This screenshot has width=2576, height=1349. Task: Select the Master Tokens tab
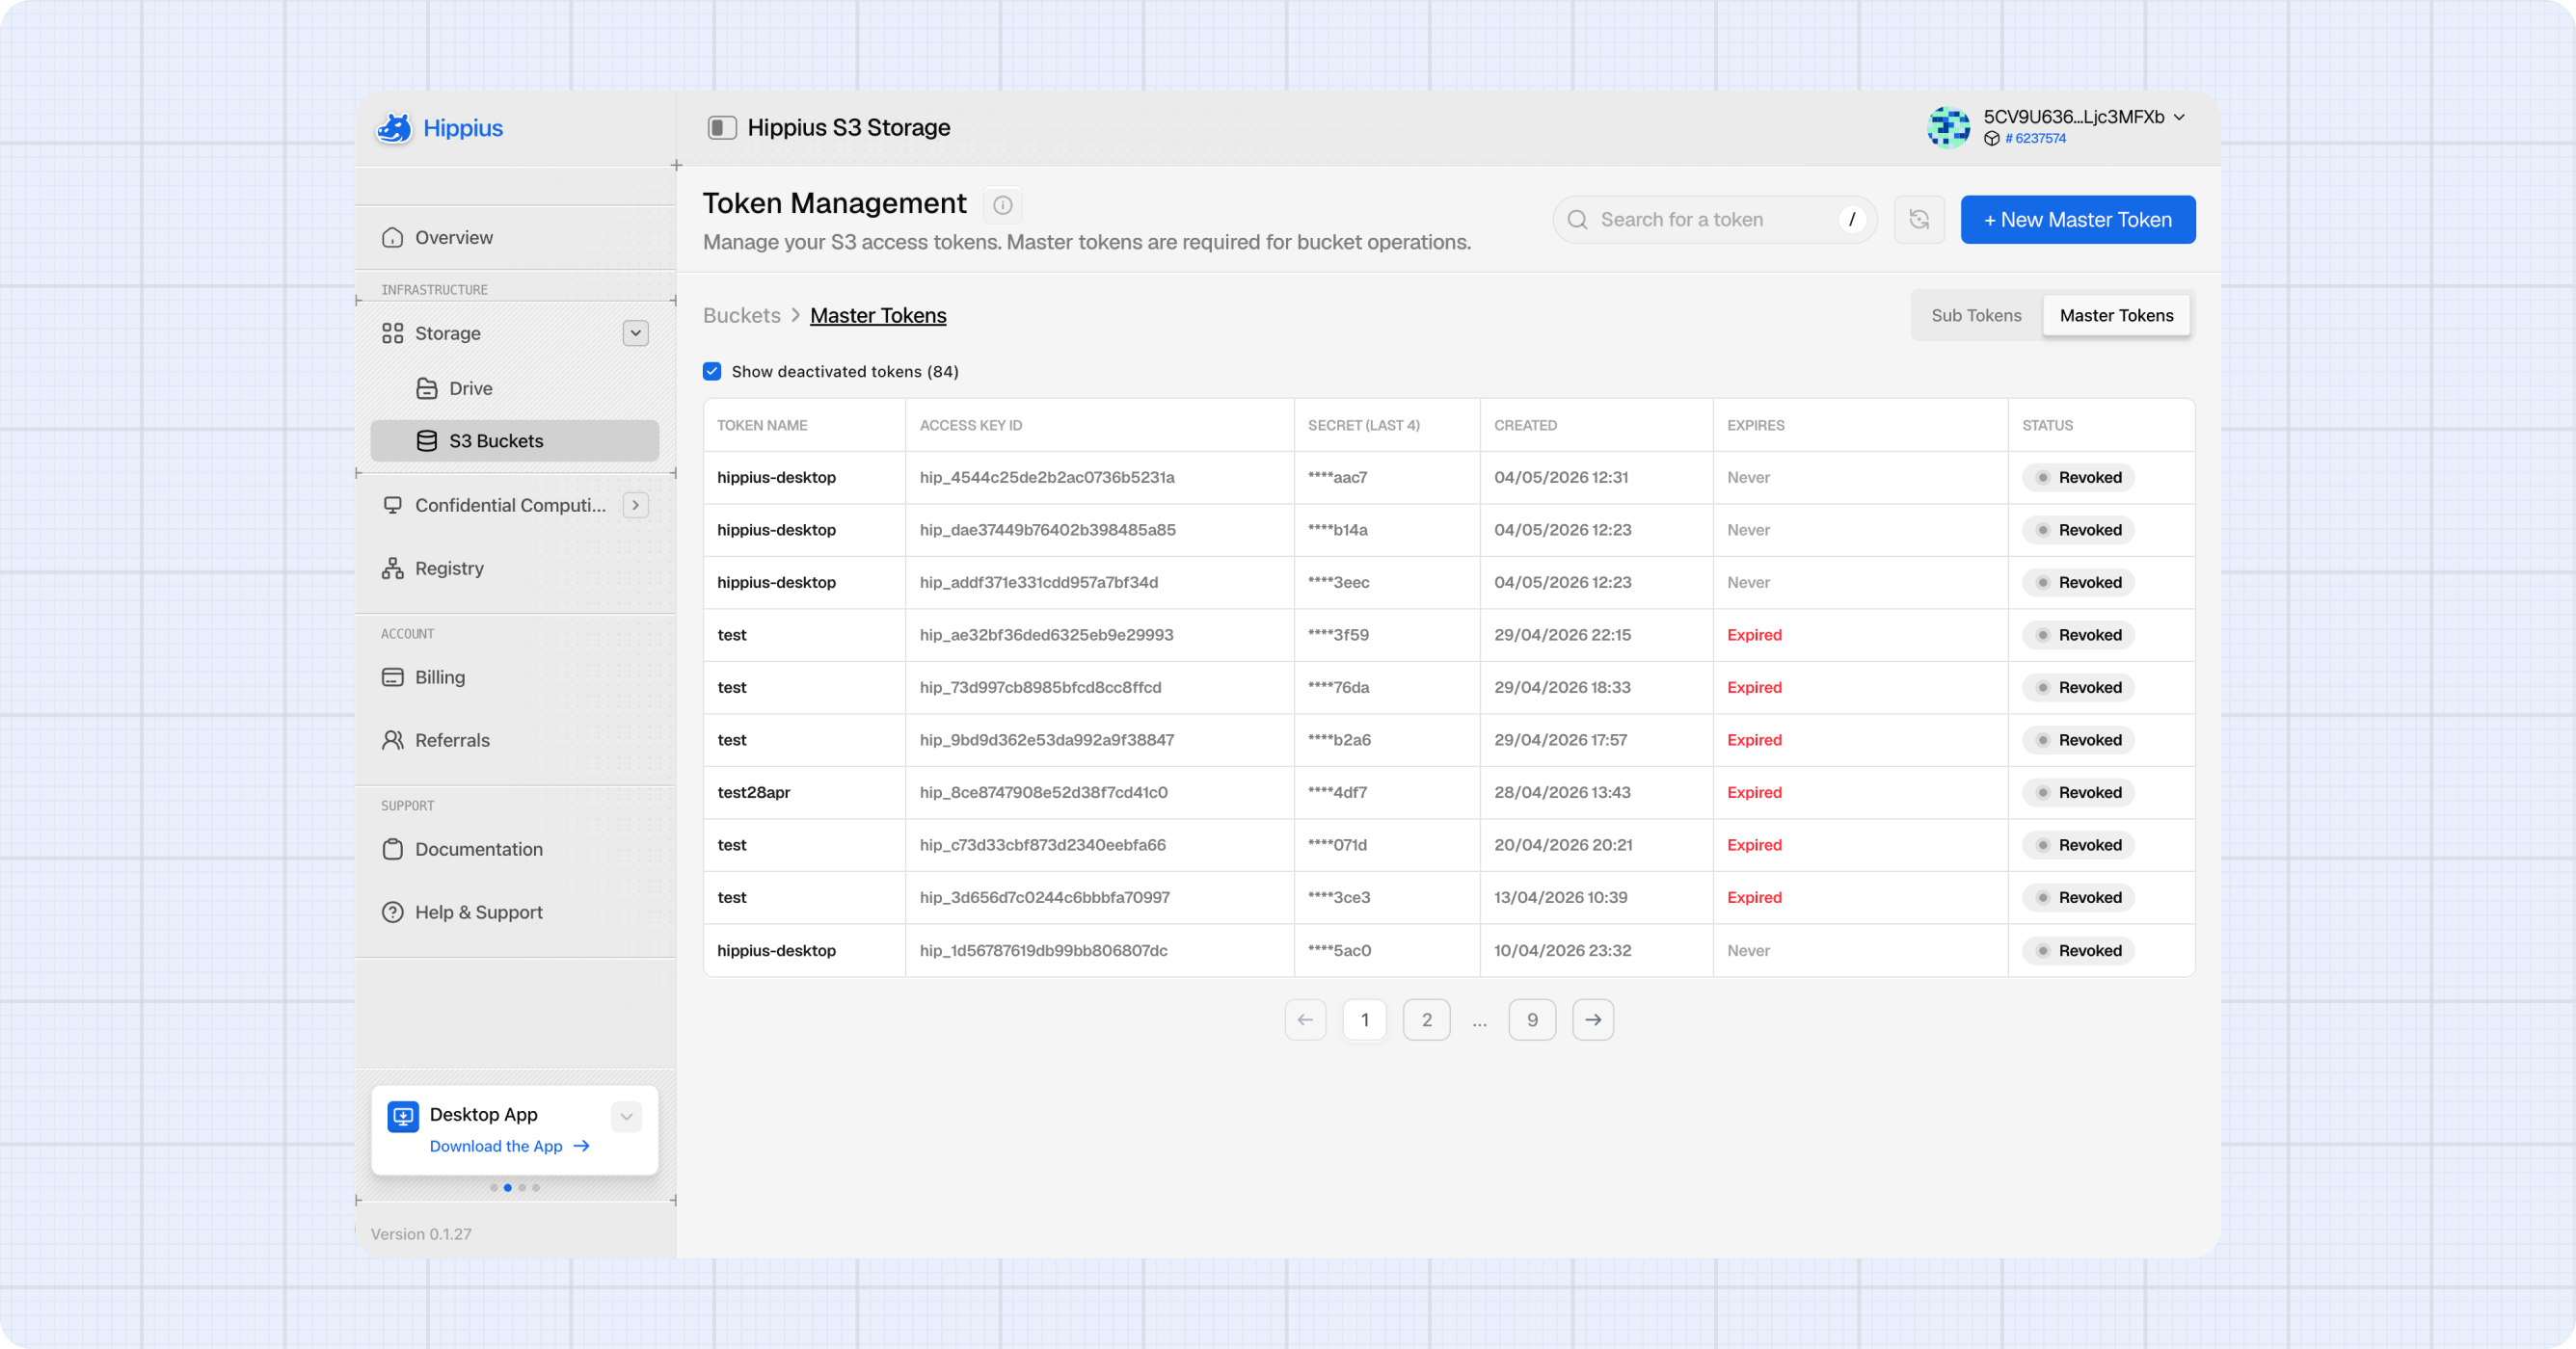pos(2116,316)
